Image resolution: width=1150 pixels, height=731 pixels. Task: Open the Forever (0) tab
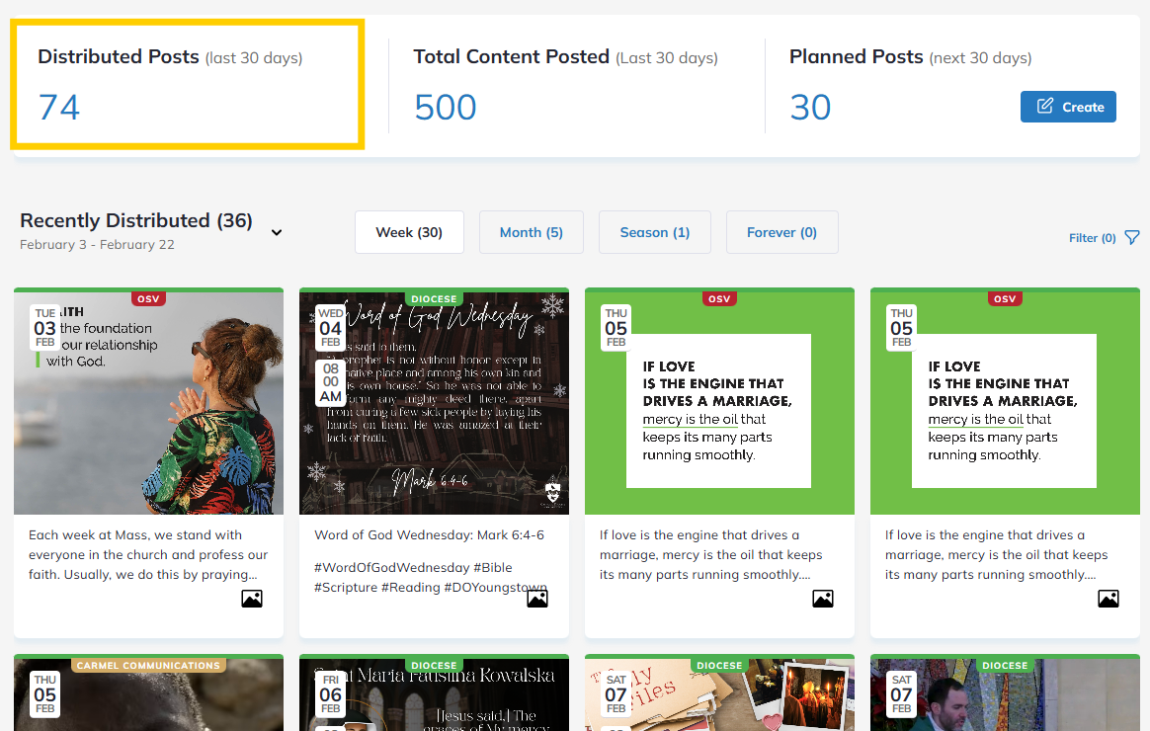point(781,232)
